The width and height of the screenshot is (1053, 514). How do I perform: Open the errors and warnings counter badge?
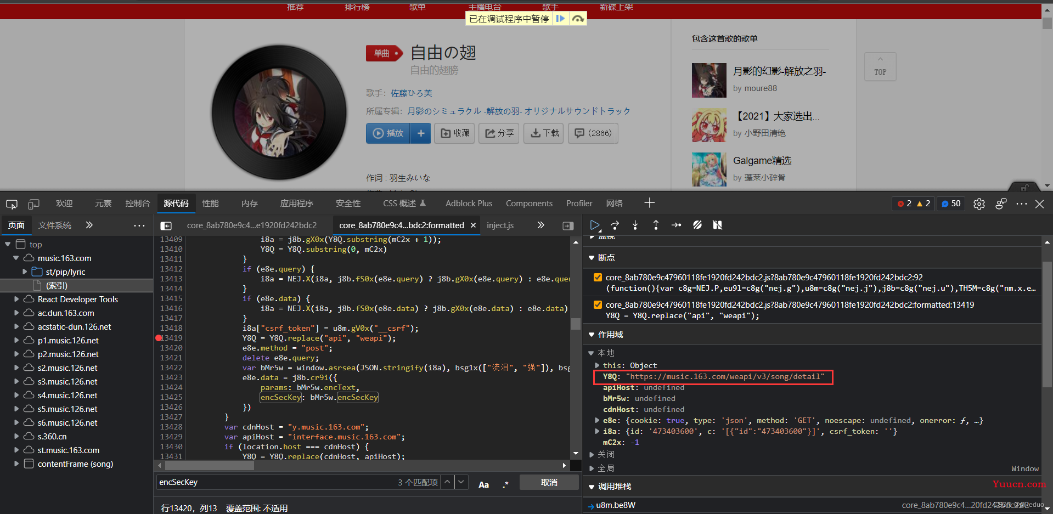pyautogui.click(x=914, y=204)
